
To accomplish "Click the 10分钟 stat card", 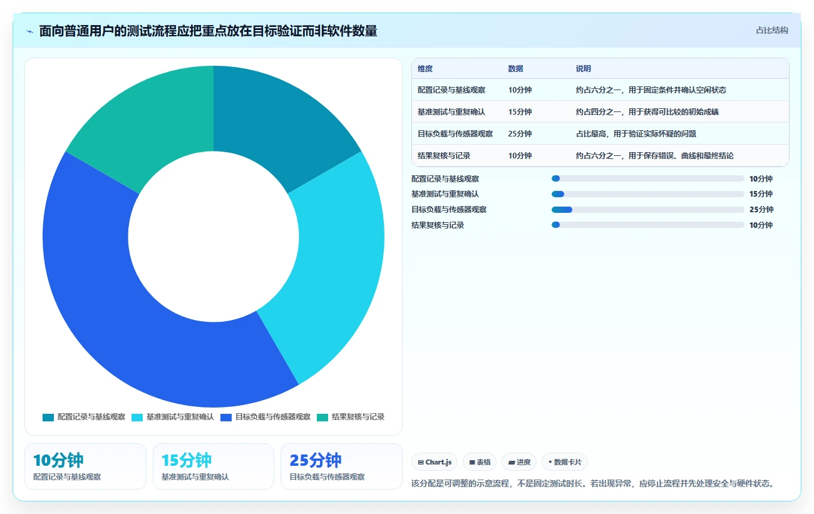I will (x=85, y=466).
